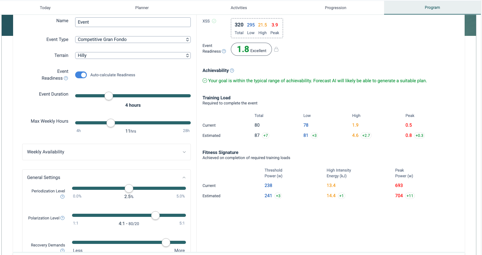Open the Terrain dropdown
Screen dimensions: 482x255
tap(133, 55)
